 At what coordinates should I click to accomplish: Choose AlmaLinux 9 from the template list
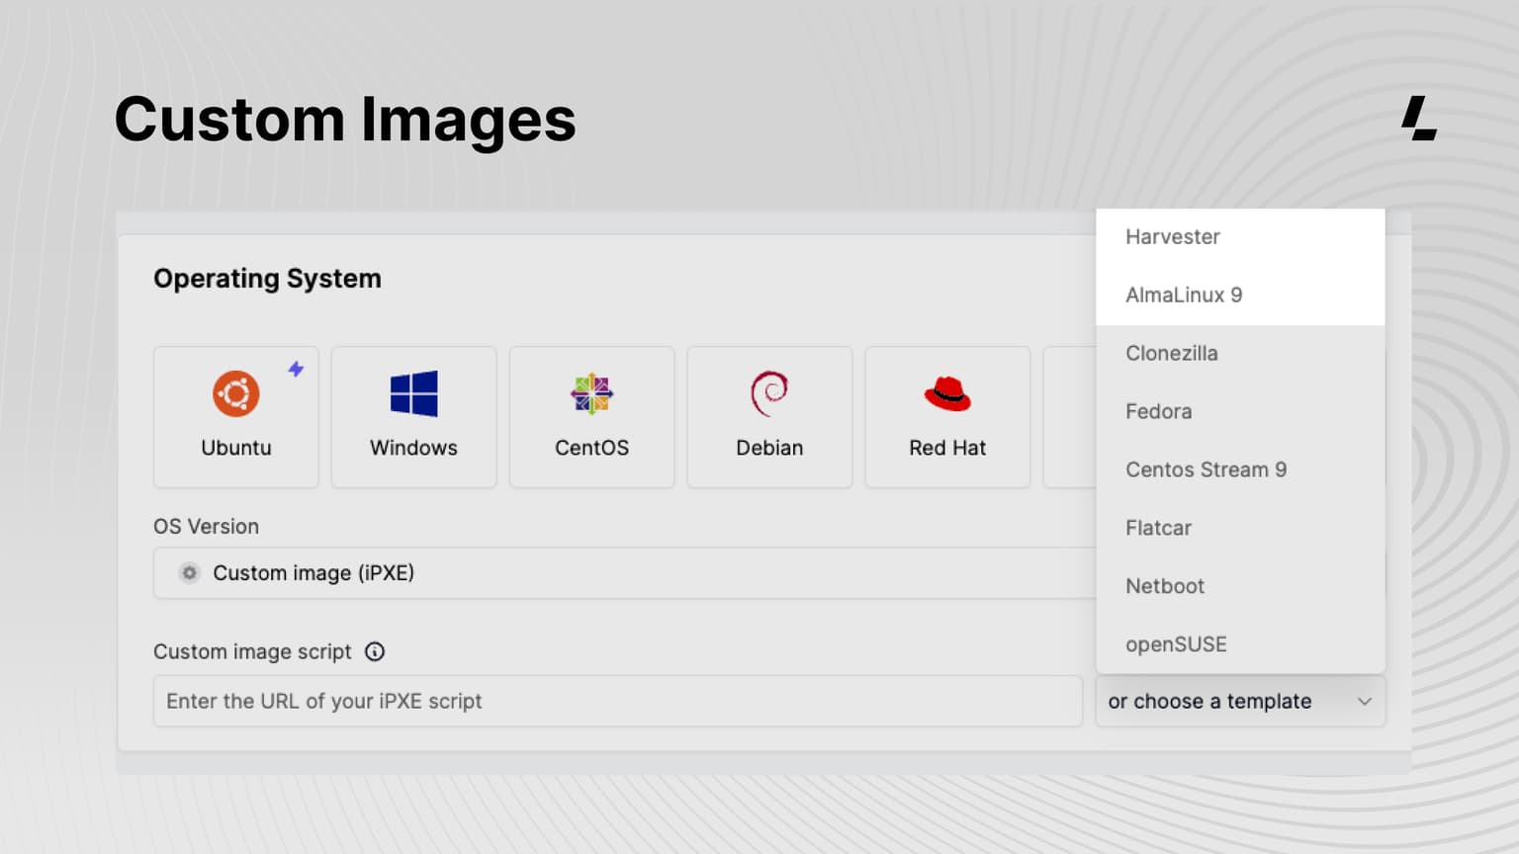pos(1183,295)
